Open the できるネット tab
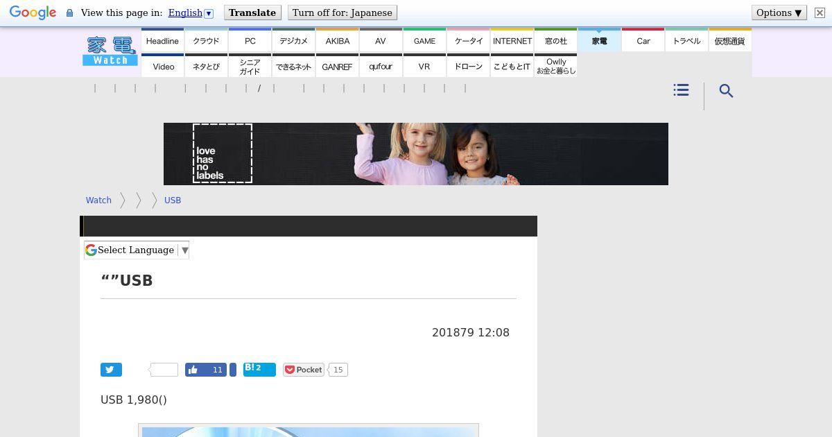This screenshot has width=832, height=437. tap(293, 66)
